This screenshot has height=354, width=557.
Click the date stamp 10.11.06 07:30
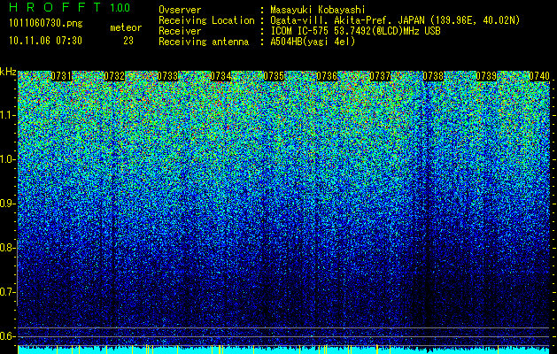pyautogui.click(x=45, y=41)
